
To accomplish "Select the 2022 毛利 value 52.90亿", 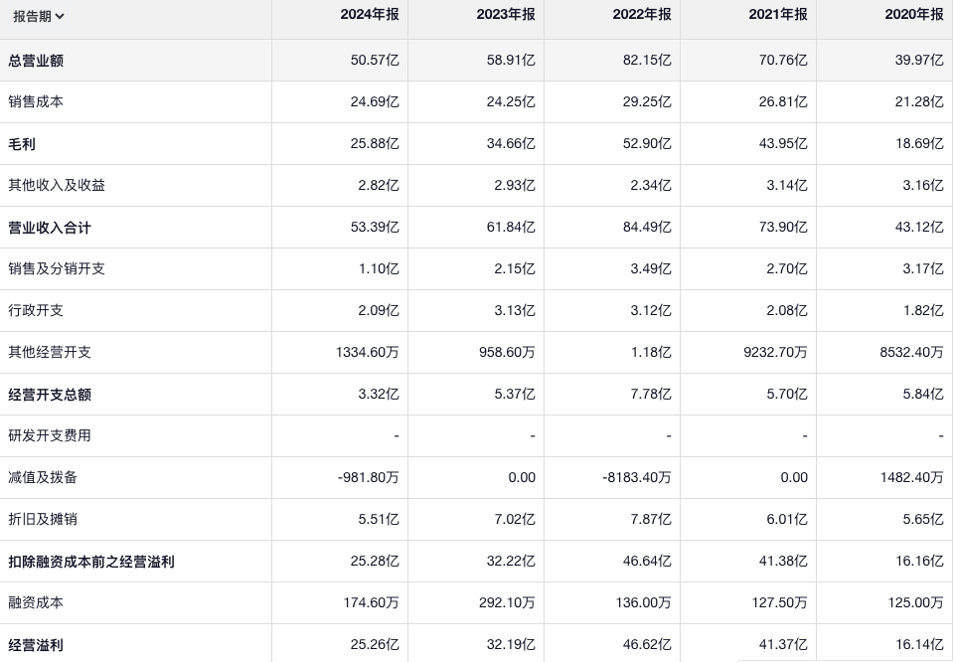I will (647, 144).
